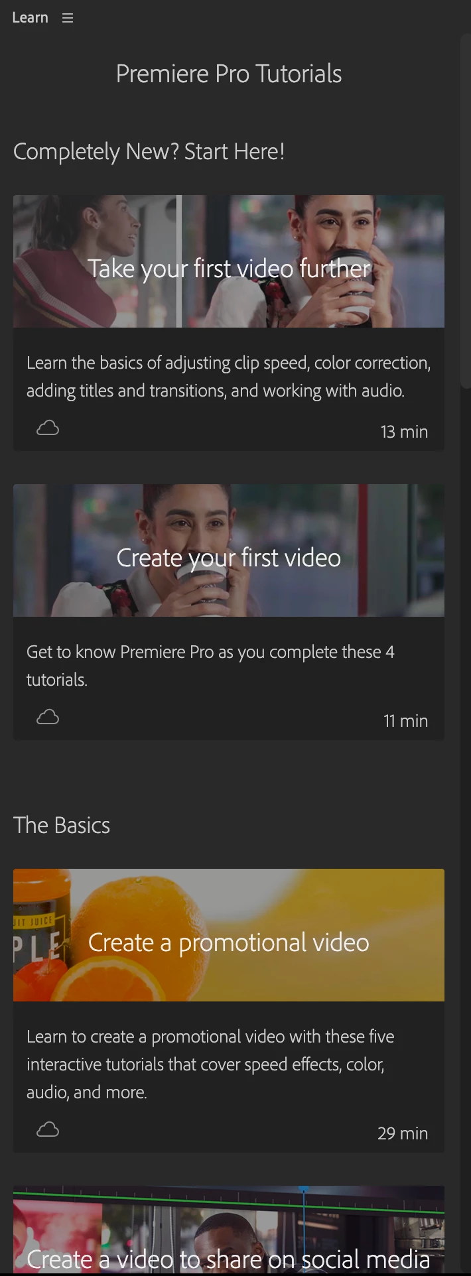Open Create your first video thumbnail

[x=229, y=550]
